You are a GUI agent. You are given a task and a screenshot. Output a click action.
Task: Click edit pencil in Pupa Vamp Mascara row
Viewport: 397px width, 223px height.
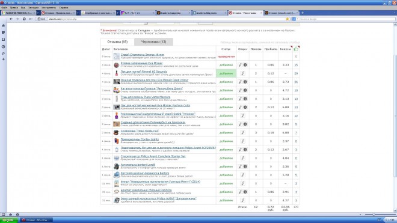240,99
